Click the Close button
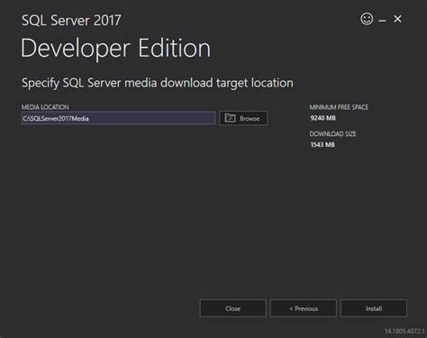 [x=232, y=308]
